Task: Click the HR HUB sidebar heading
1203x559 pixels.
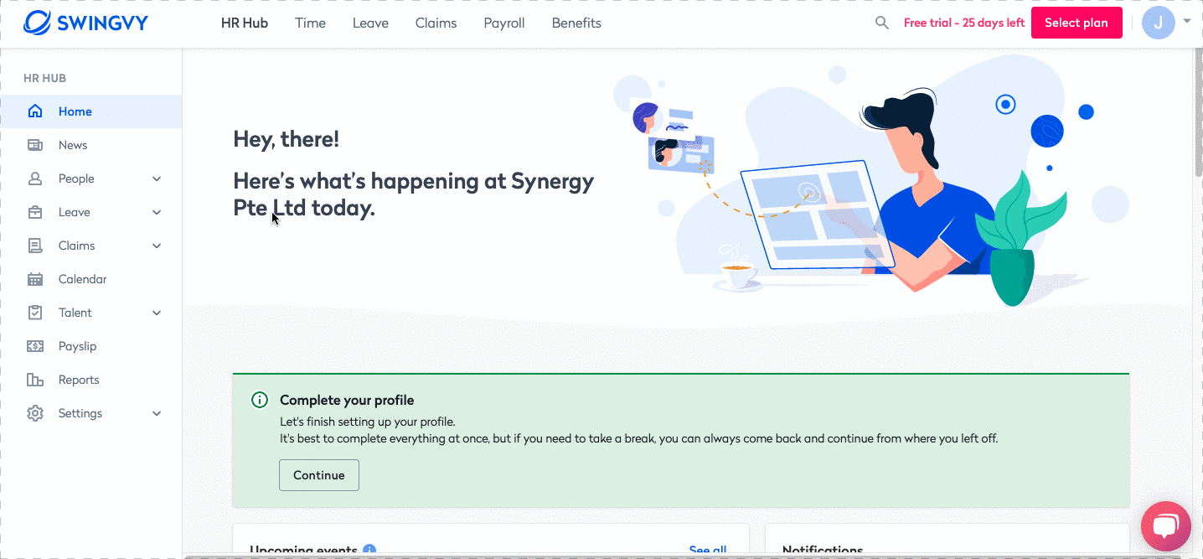Action: 45,78
